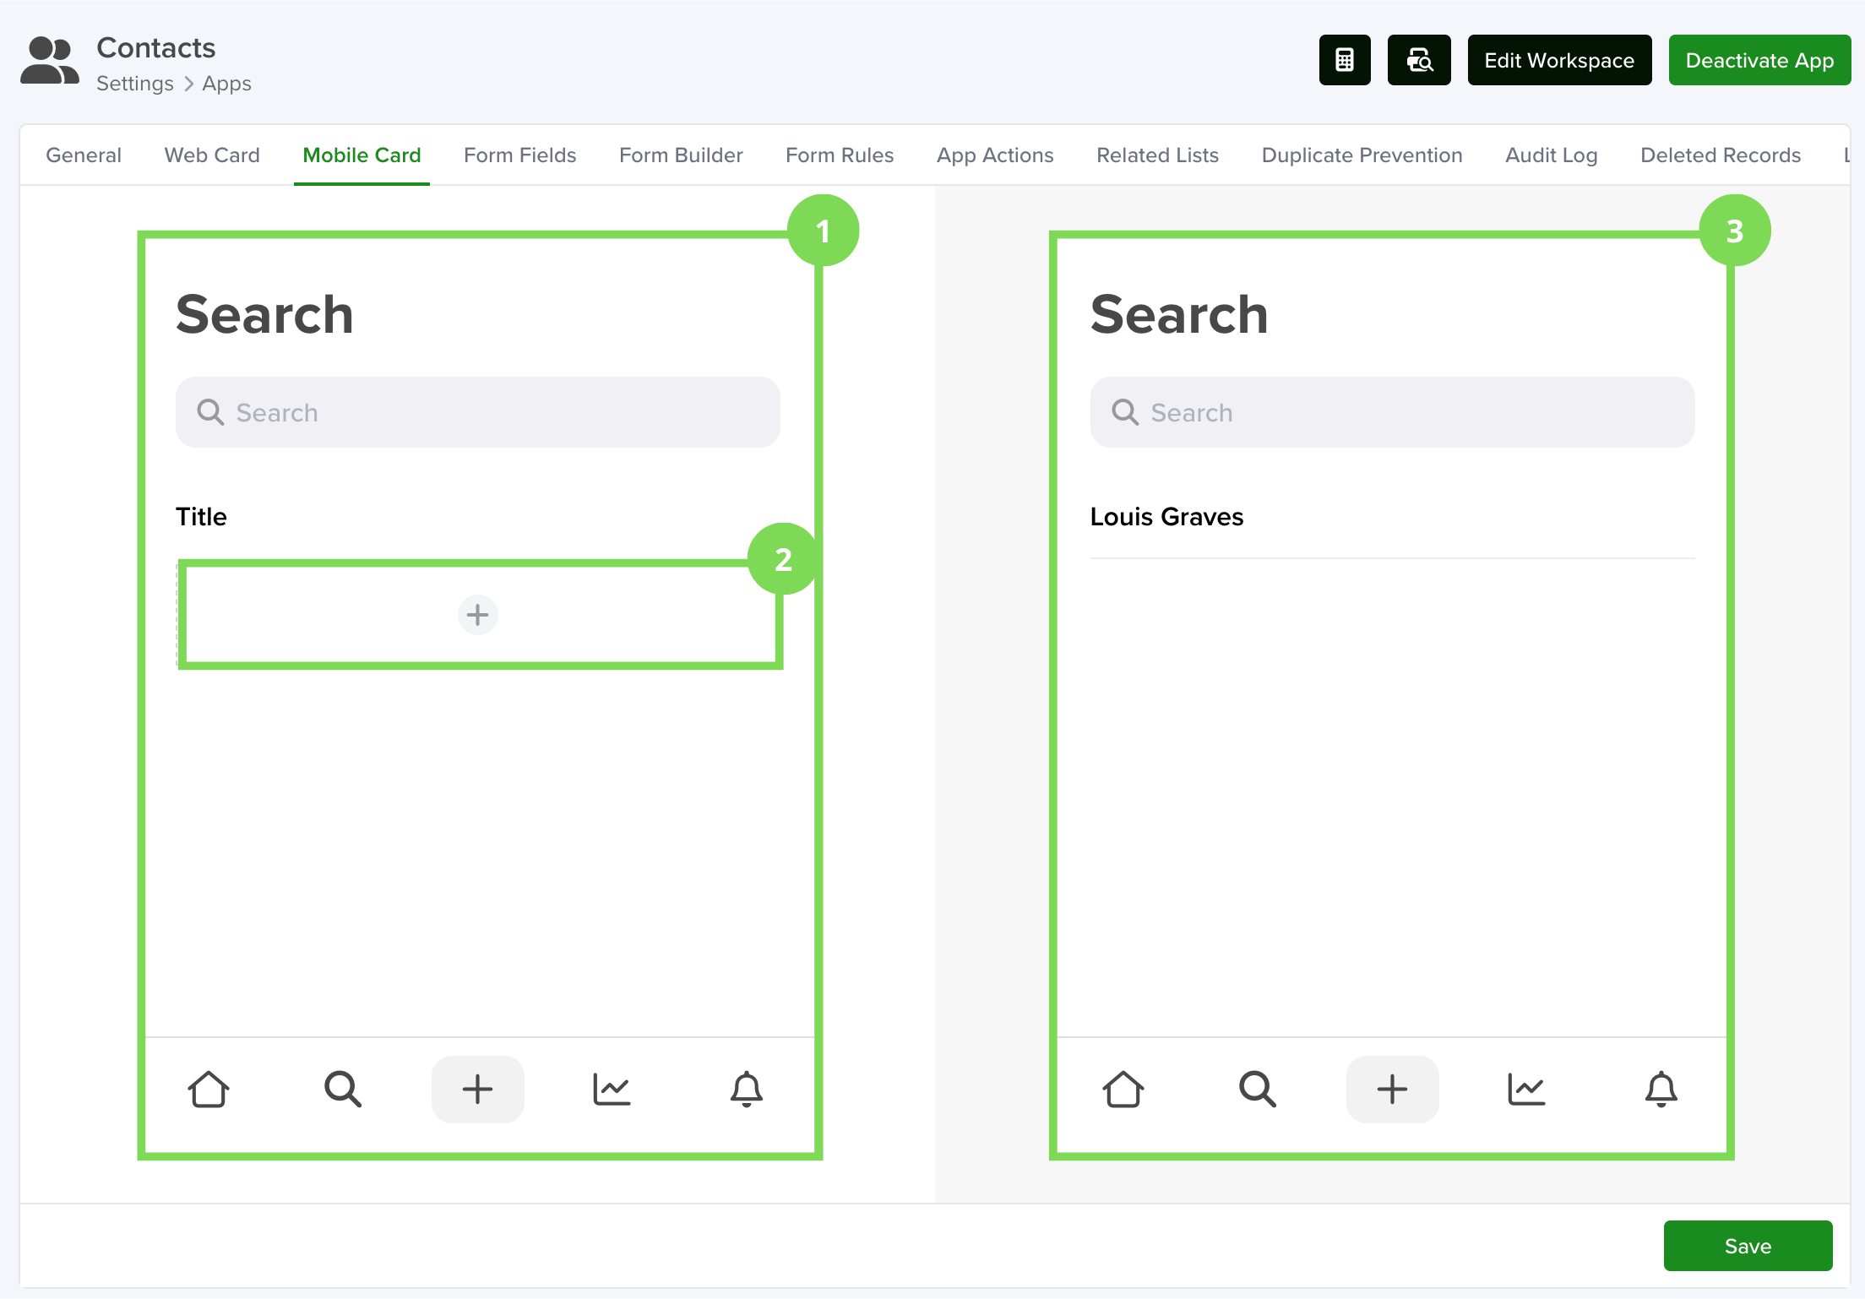Save the mobile card layout
1865x1299 pixels.
1748,1246
